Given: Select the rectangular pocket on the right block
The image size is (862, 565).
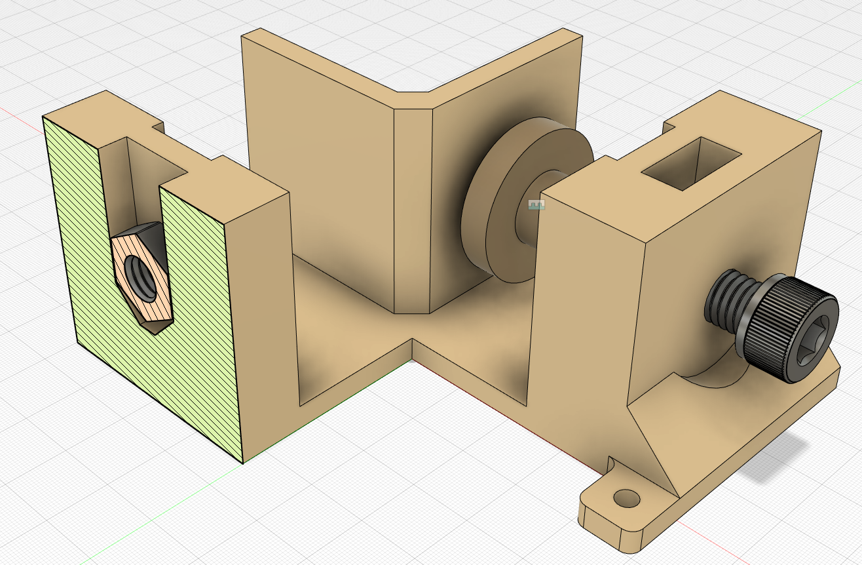Looking at the screenshot, I should 691,164.
